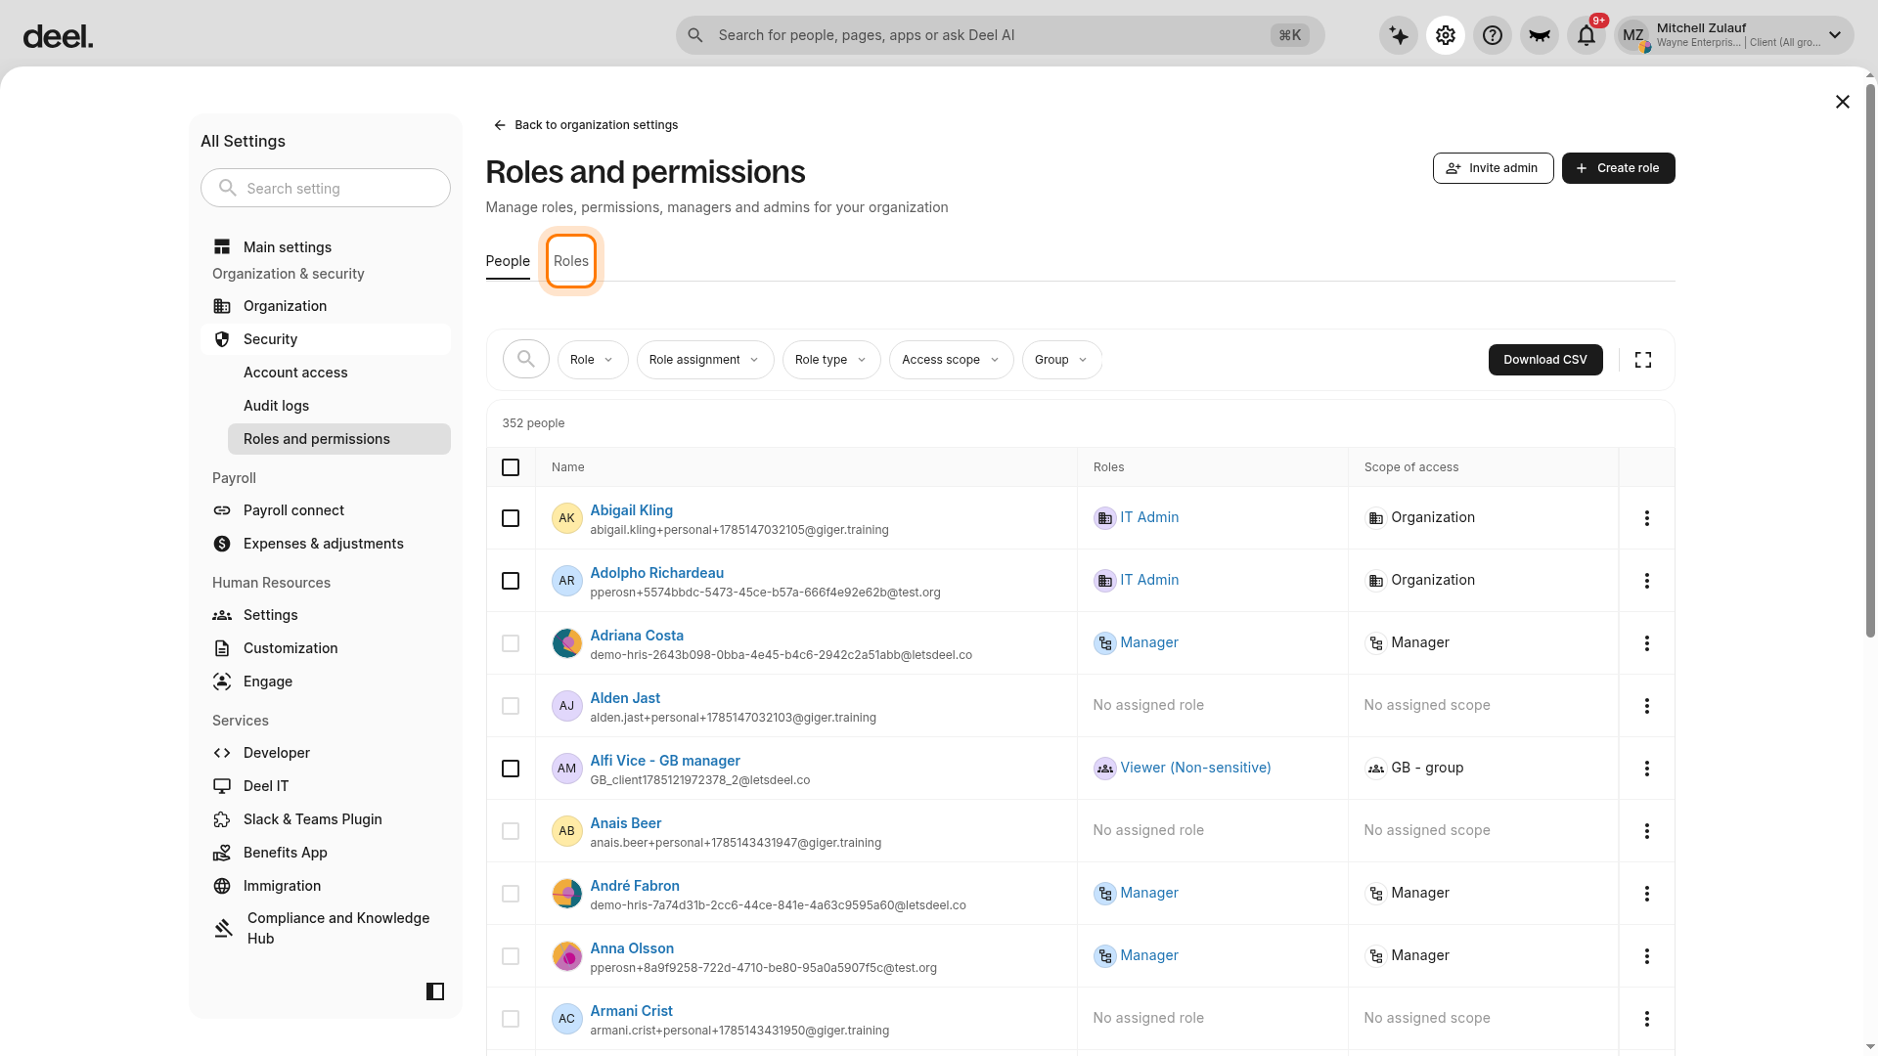Image resolution: width=1878 pixels, height=1056 pixels.
Task: Toggle the hidden eye privacy icon
Action: pyautogui.click(x=1540, y=35)
